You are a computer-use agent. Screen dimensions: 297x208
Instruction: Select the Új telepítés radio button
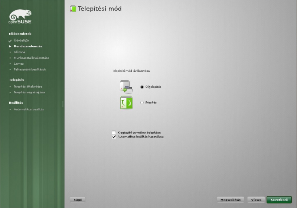click(x=142, y=87)
